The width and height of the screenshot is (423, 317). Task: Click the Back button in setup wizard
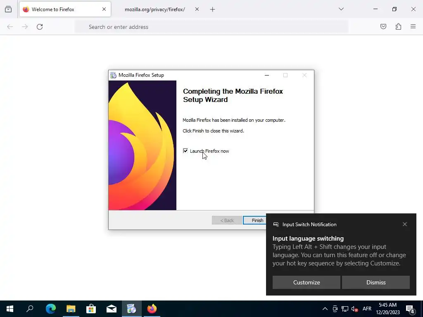[x=227, y=220]
